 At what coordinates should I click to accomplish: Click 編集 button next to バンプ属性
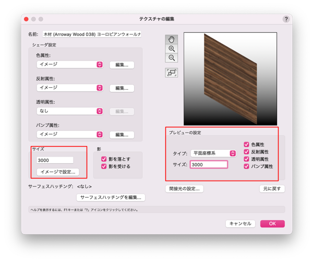coord(122,135)
